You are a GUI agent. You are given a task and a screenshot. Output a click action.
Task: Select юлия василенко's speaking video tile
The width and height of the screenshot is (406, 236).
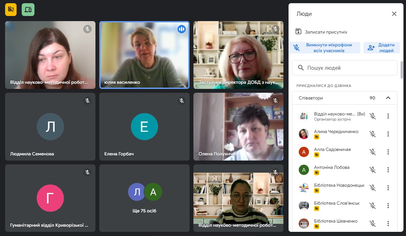(144, 55)
